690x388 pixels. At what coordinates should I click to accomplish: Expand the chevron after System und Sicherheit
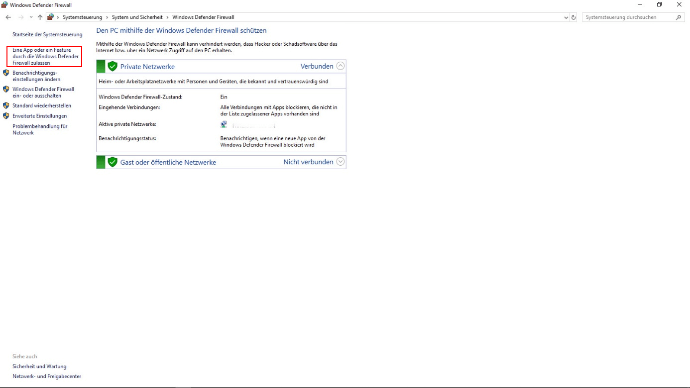(x=167, y=17)
